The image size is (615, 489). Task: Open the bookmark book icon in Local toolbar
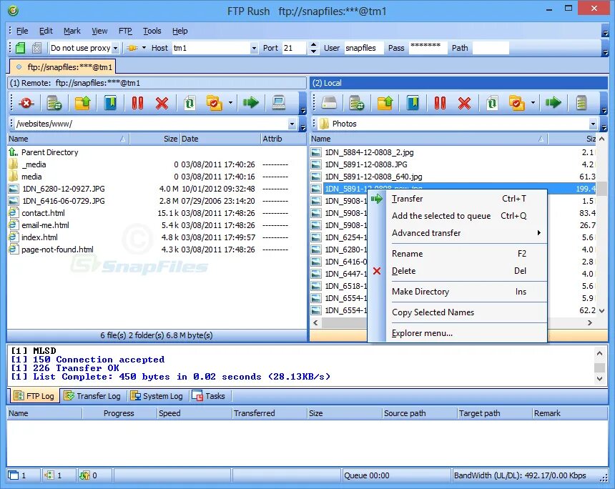point(413,103)
